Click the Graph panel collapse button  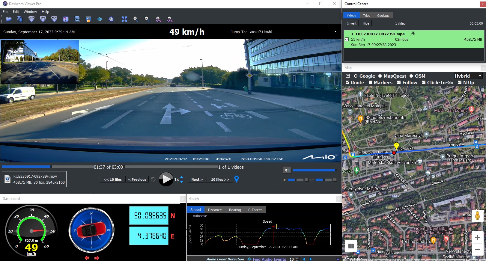tap(339, 199)
